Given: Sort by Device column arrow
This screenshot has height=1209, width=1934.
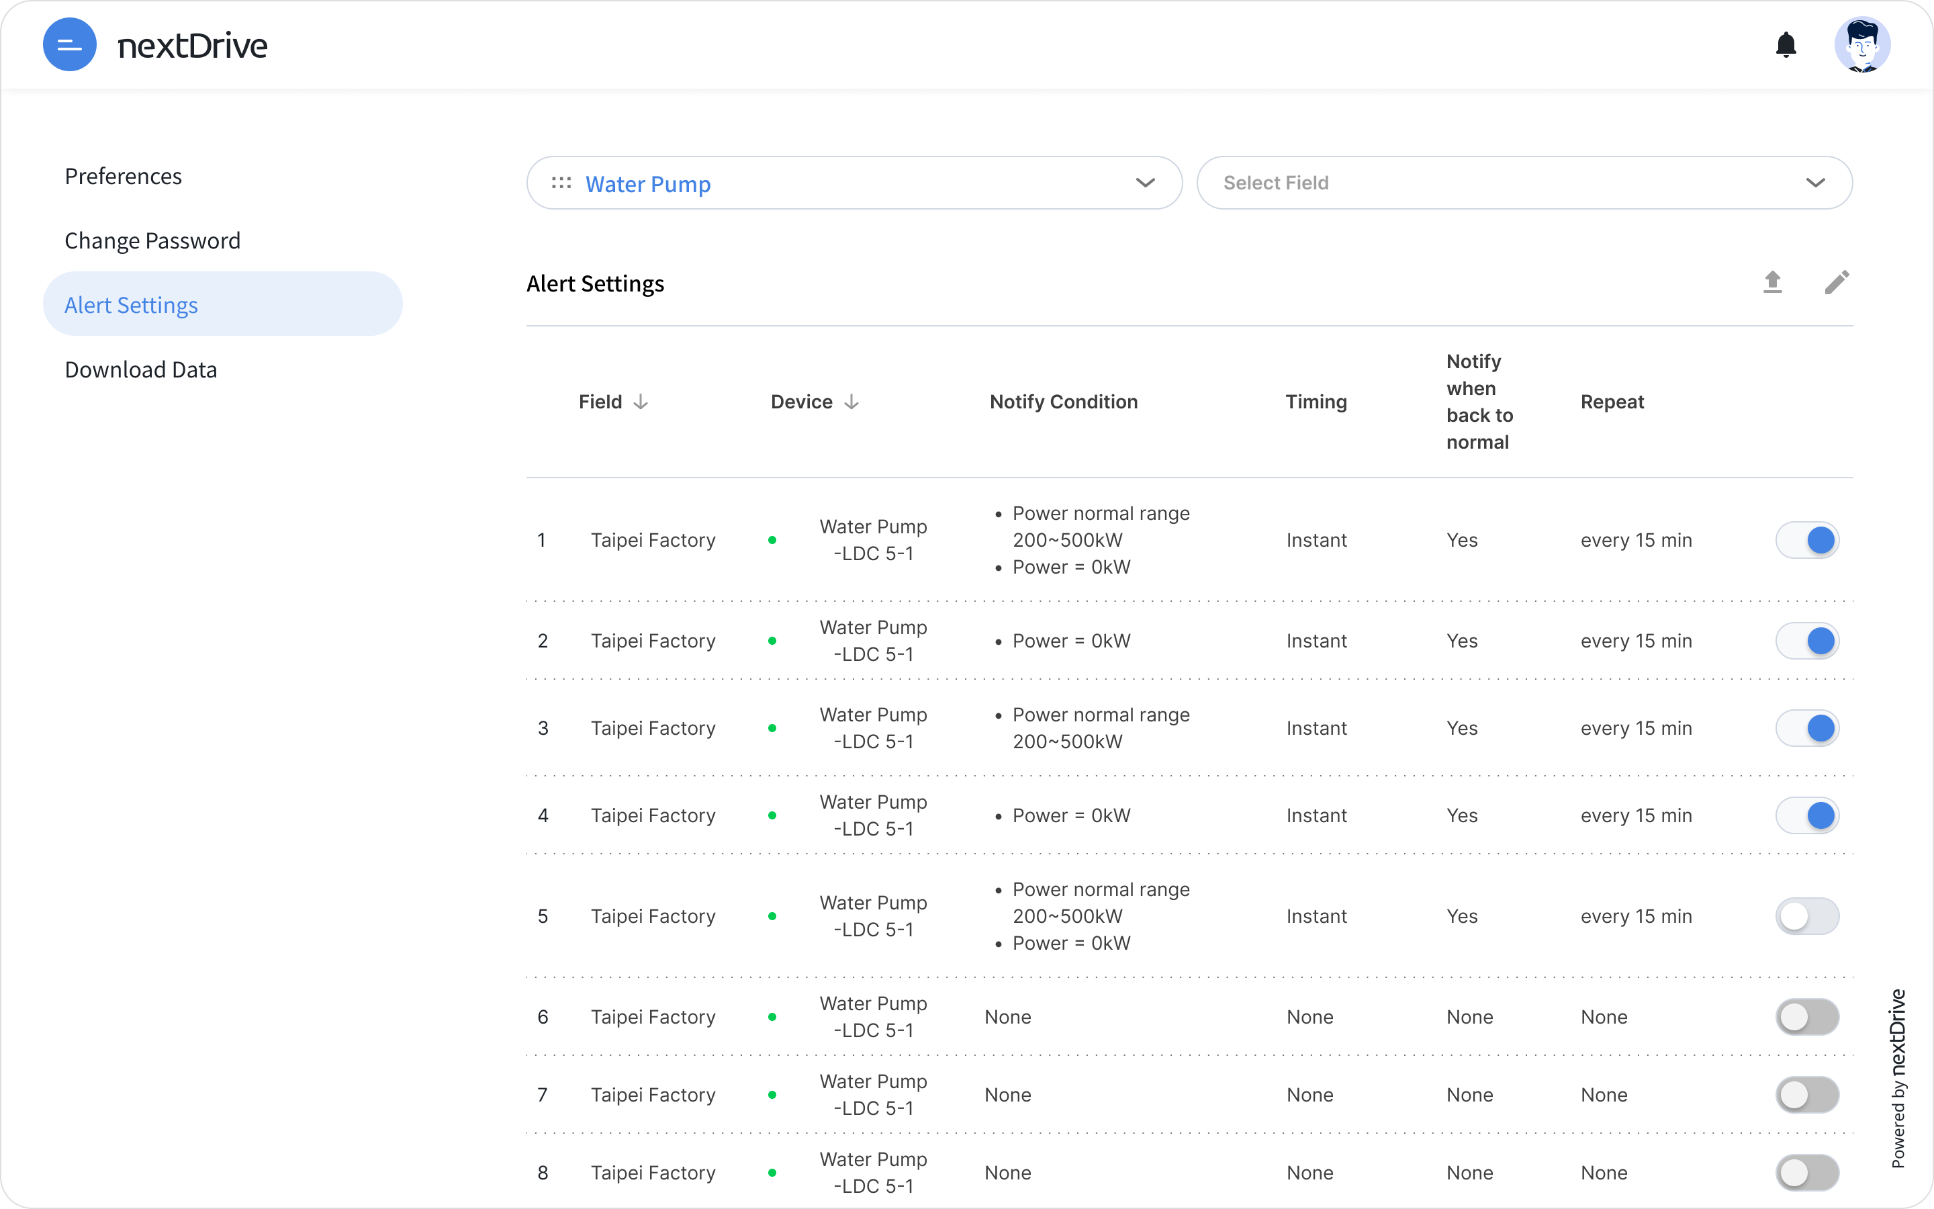Looking at the screenshot, I should [852, 402].
